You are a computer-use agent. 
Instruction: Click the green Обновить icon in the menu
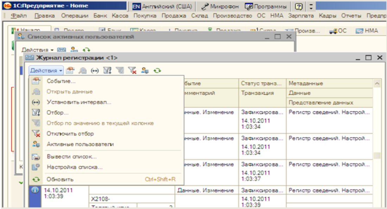[36, 180]
